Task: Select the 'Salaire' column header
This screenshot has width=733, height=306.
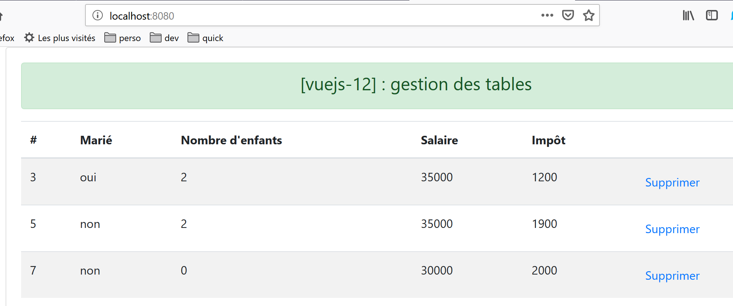Action: coord(439,140)
